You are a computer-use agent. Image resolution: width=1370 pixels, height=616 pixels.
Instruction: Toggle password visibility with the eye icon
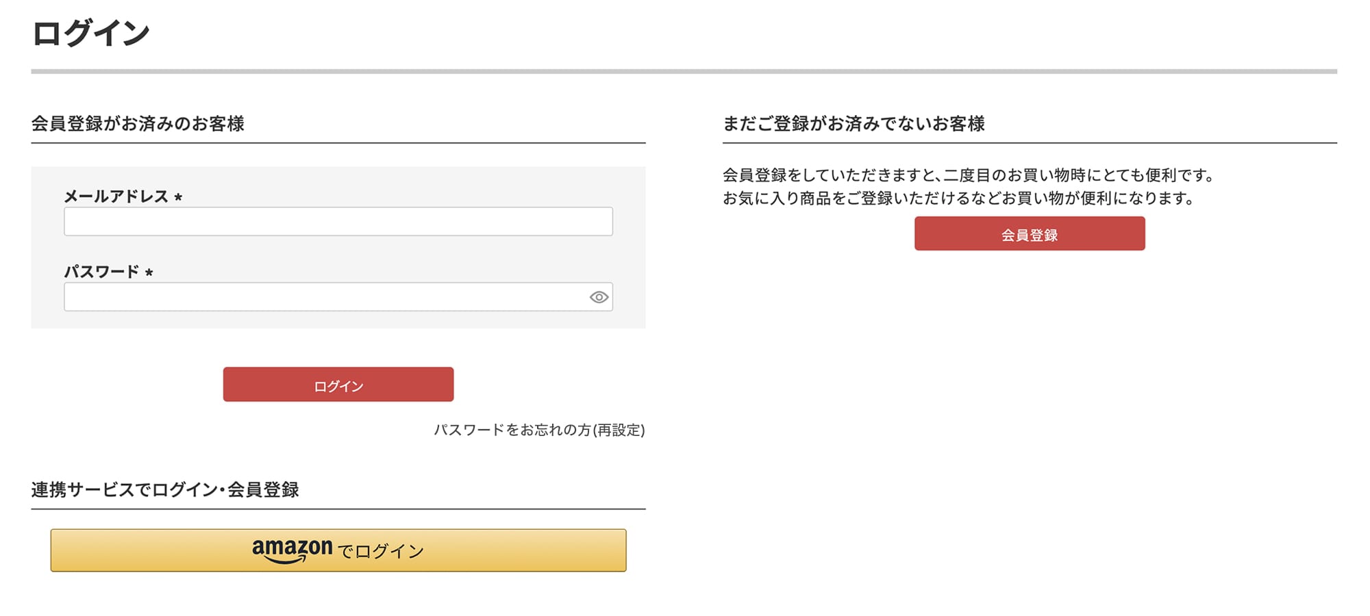[599, 297]
